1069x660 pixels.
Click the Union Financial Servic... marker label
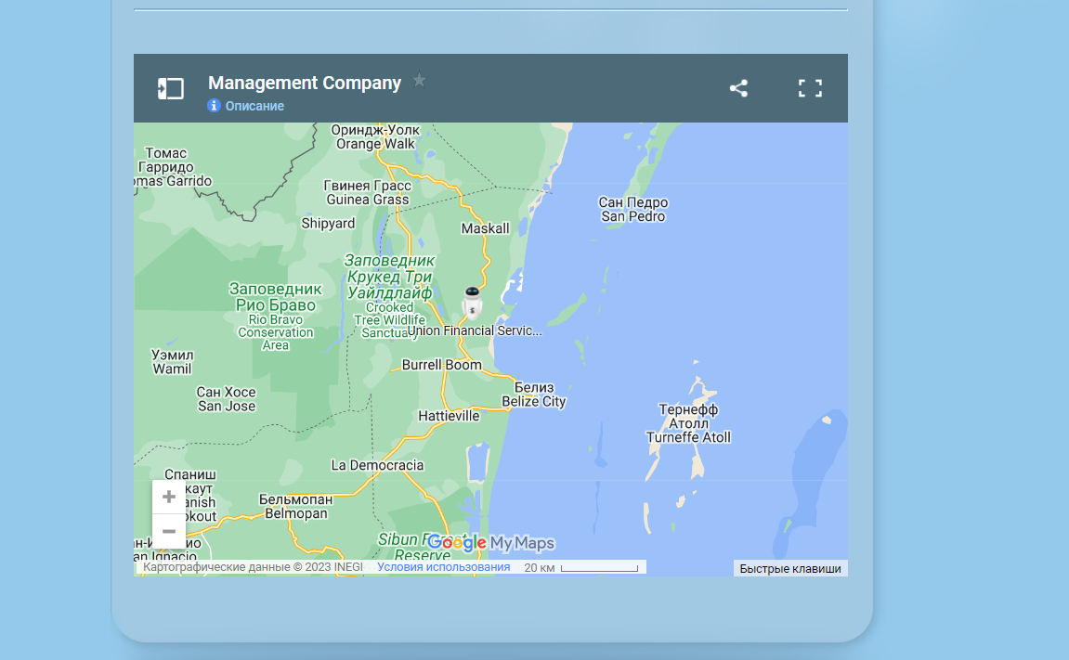475,331
